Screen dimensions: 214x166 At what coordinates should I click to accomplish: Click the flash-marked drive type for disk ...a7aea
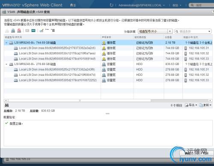click(145, 53)
